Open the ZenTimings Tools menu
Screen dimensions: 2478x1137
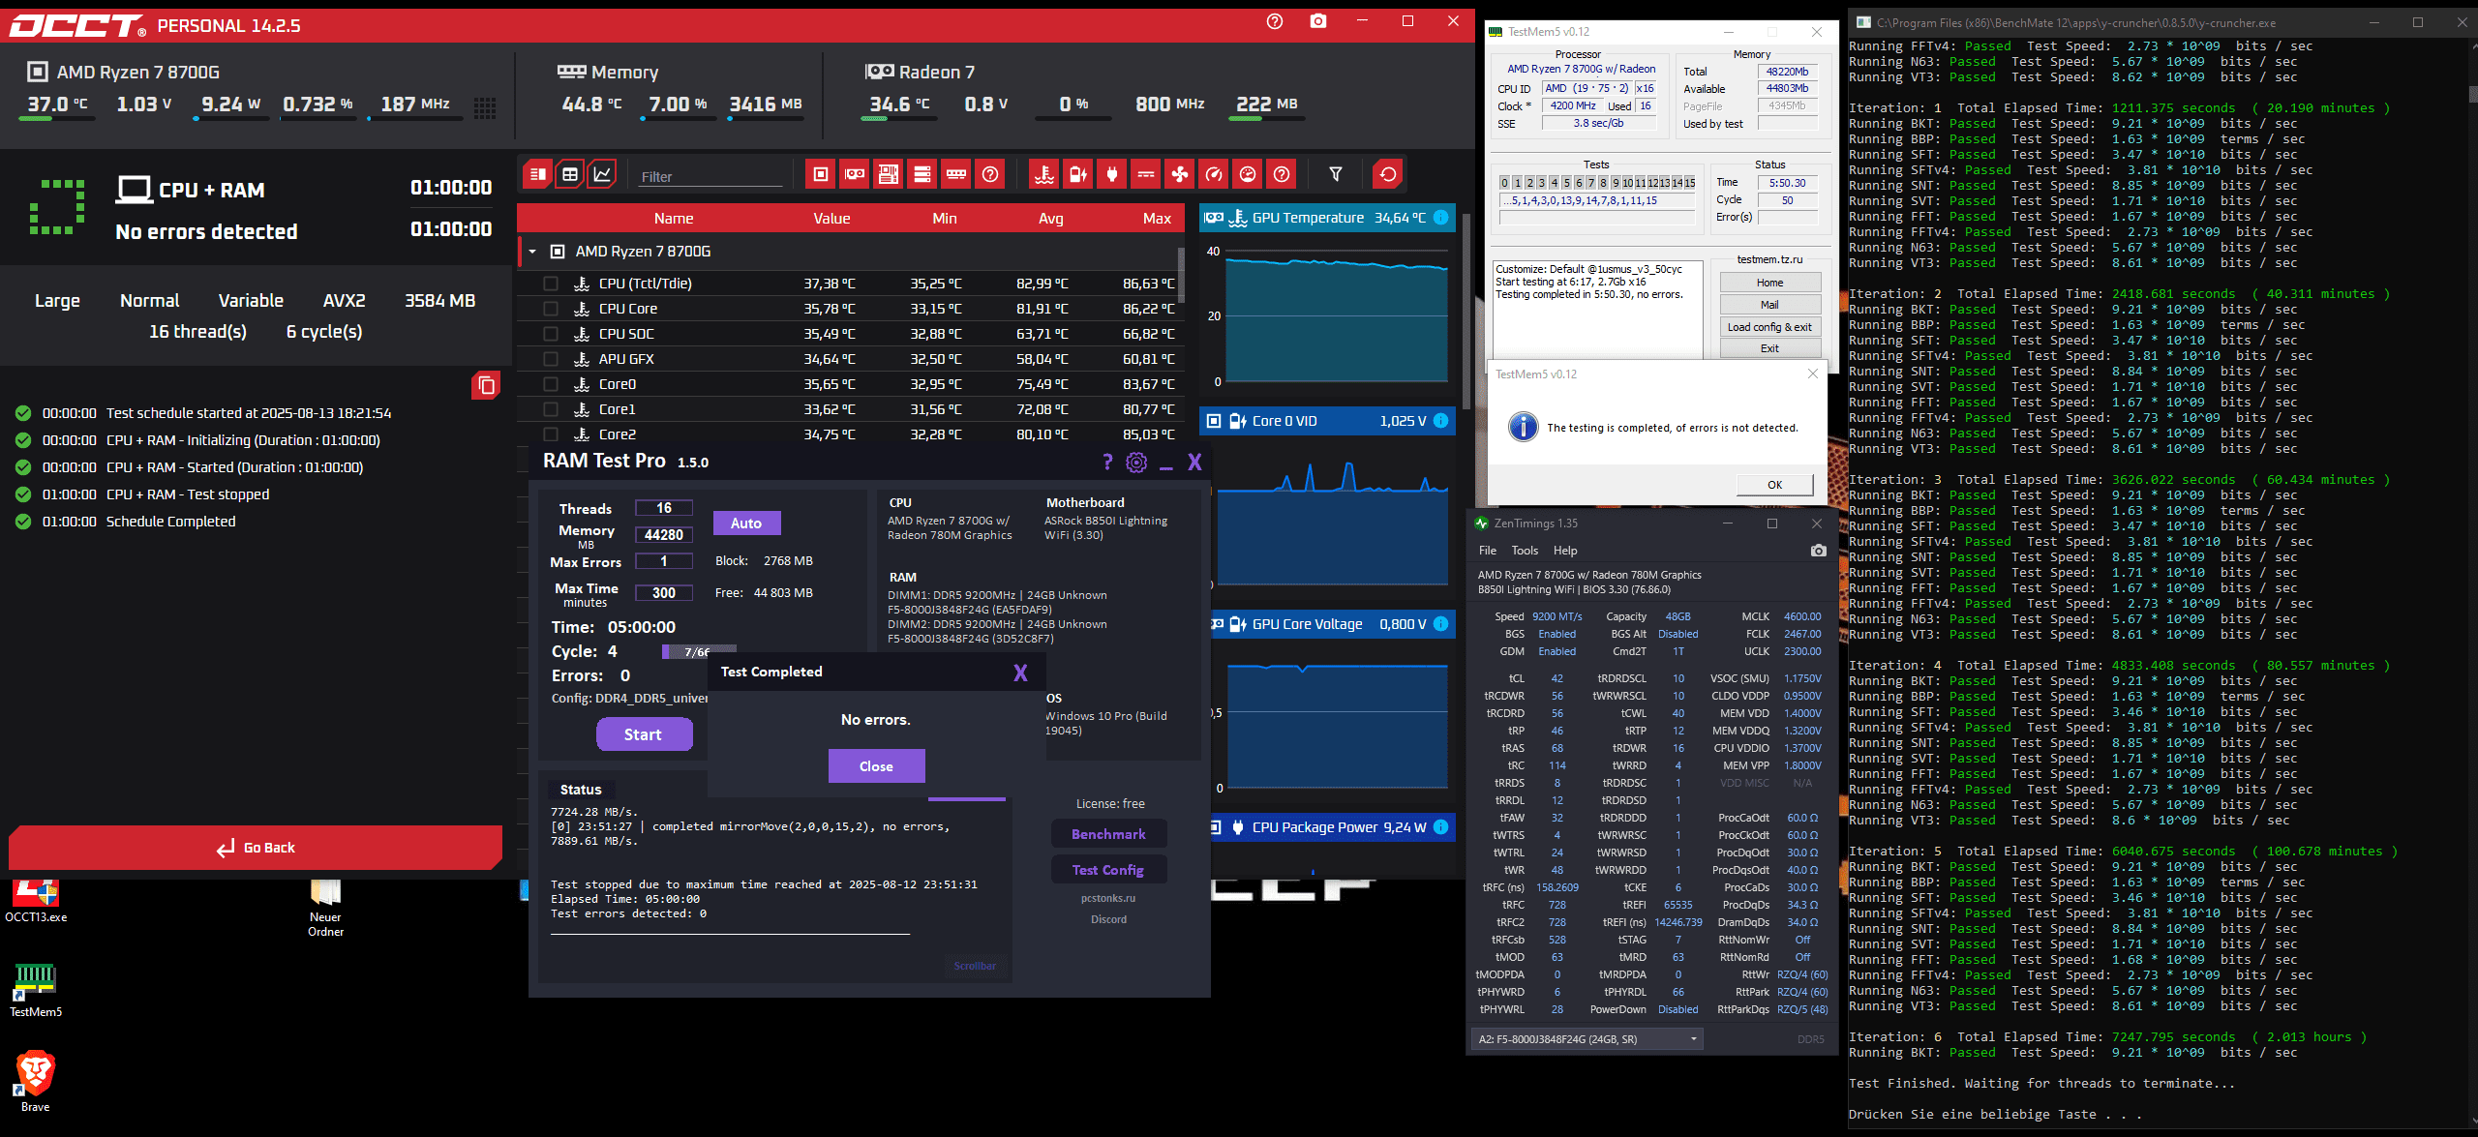(1525, 551)
